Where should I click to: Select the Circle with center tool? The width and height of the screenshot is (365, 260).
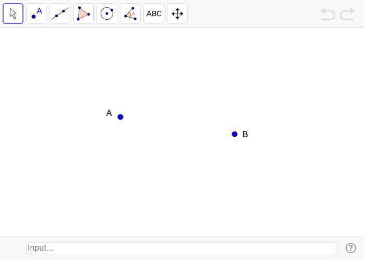click(107, 14)
